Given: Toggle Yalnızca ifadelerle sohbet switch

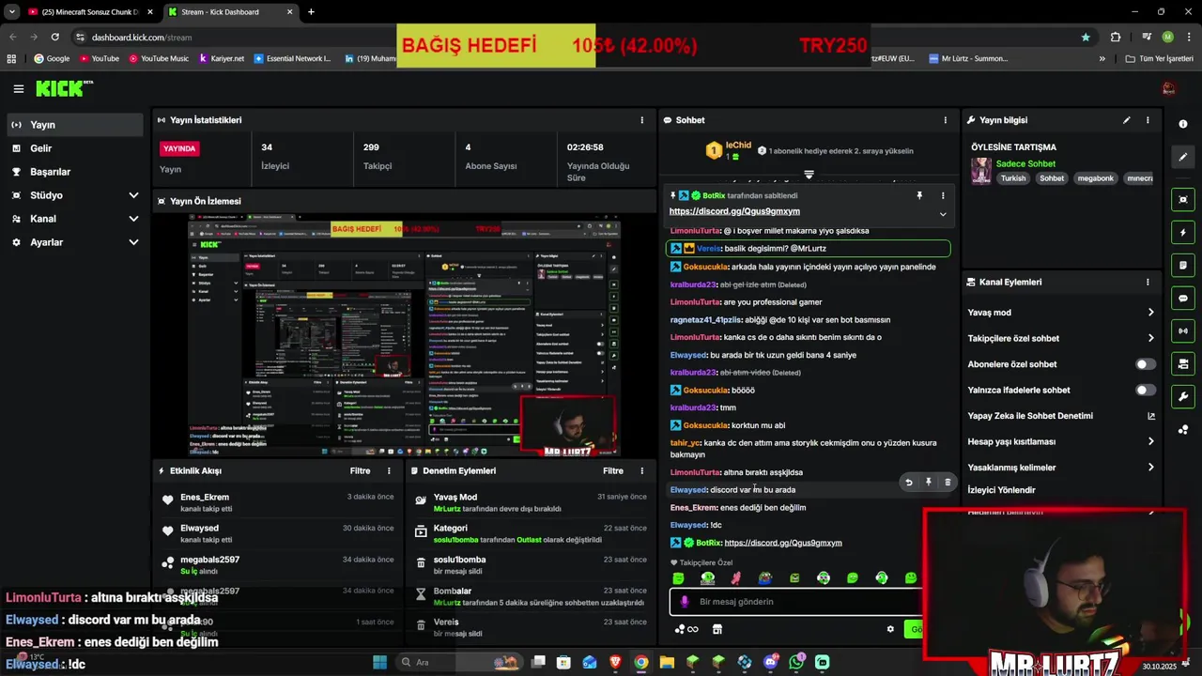Looking at the screenshot, I should click(x=1146, y=390).
